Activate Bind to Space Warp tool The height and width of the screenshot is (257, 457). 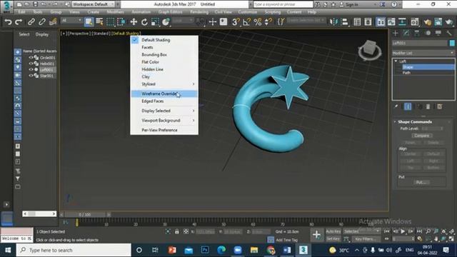(x=53, y=22)
